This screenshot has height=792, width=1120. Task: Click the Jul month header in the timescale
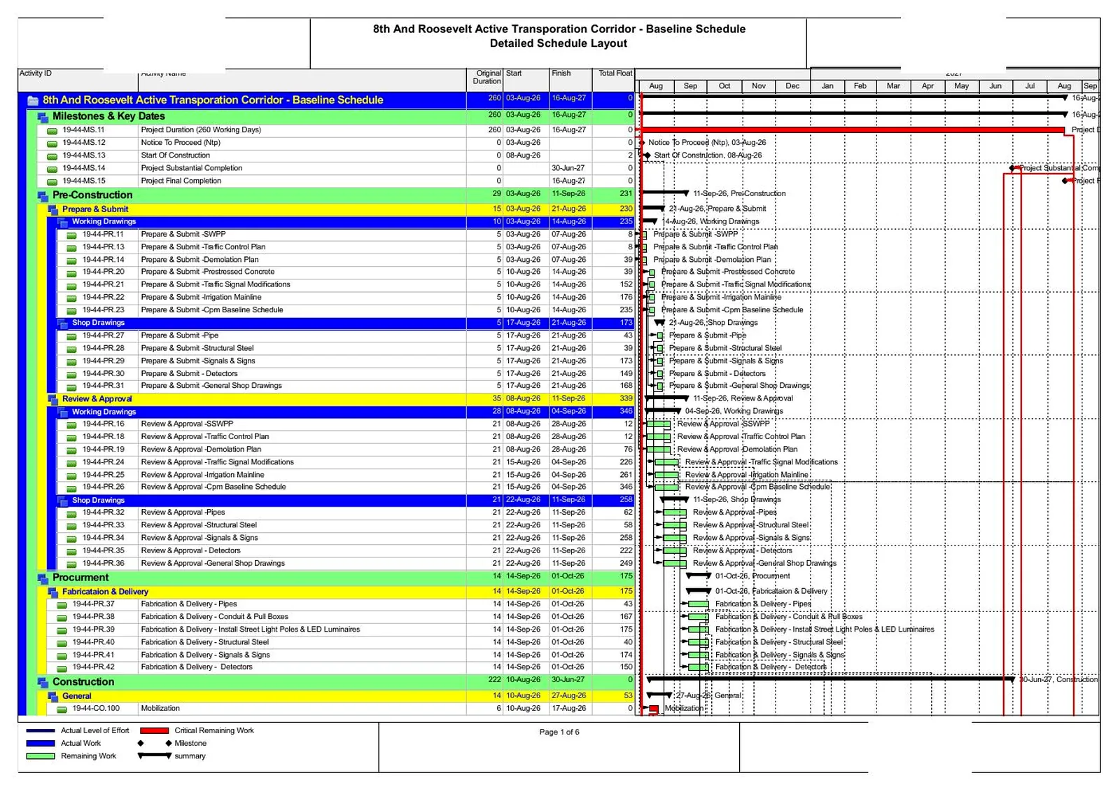(1030, 86)
